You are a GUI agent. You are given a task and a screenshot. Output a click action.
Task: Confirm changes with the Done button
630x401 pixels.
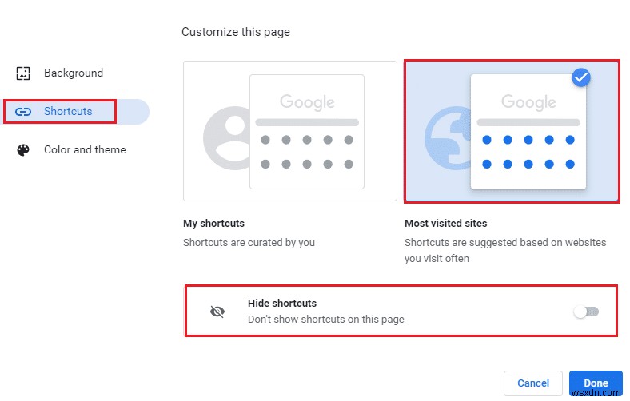596,383
